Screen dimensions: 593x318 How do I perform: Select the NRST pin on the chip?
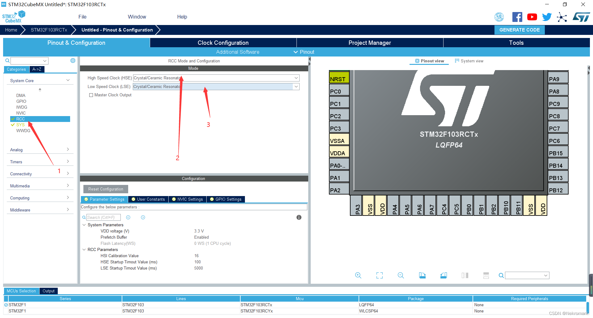[x=339, y=77]
